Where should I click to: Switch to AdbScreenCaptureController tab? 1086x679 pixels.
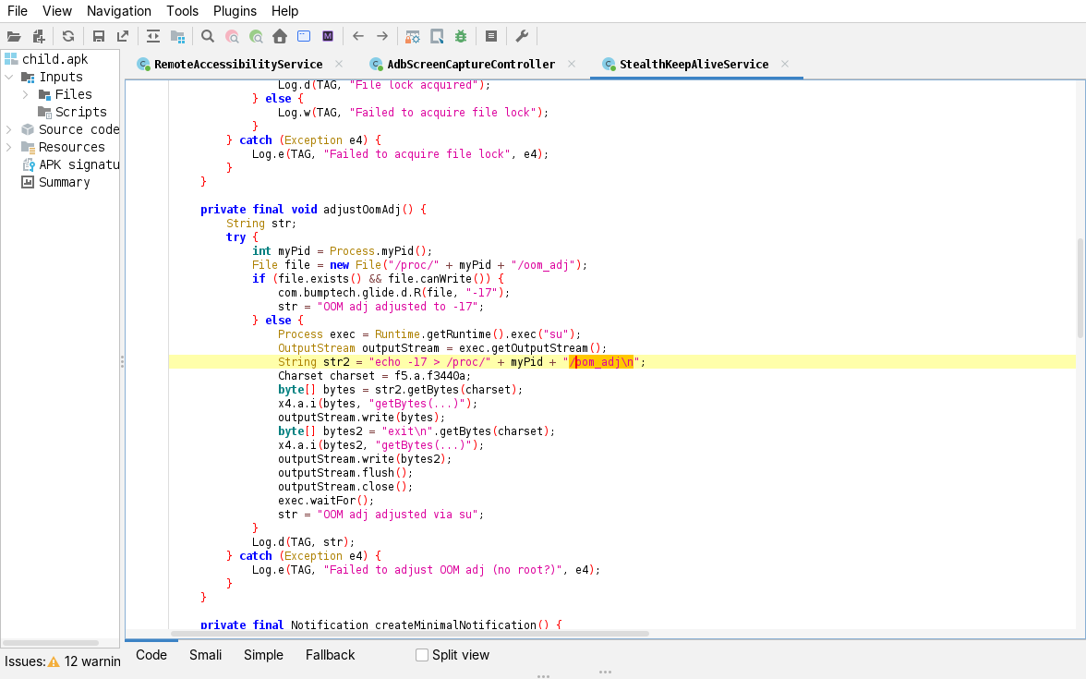click(471, 65)
